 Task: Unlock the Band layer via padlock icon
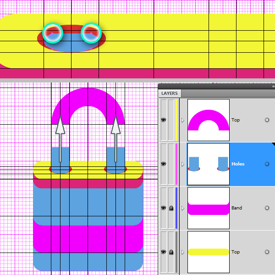[171, 208]
